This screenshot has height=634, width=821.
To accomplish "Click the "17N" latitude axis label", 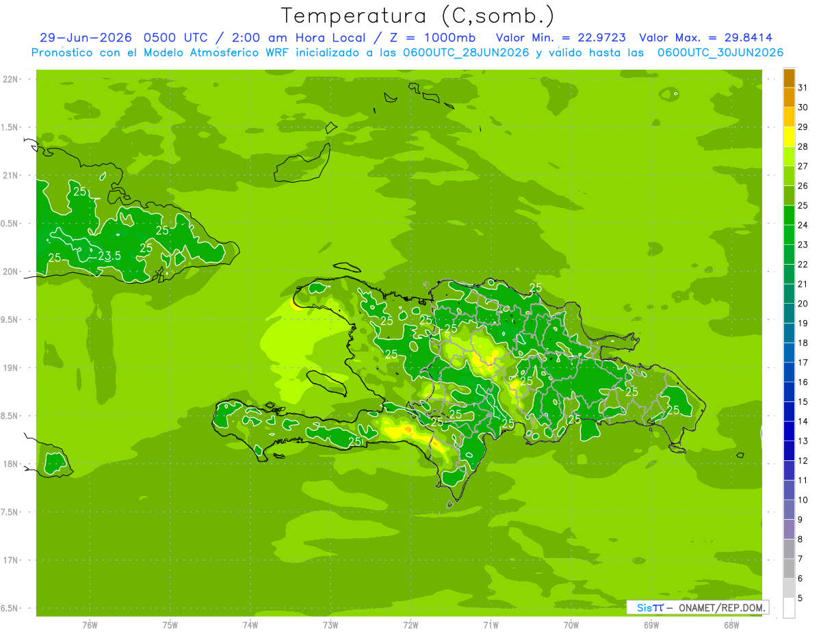I will pyautogui.click(x=10, y=560).
